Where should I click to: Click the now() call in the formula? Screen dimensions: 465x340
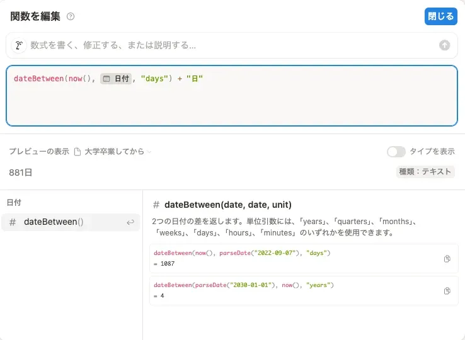pyautogui.click(x=79, y=79)
